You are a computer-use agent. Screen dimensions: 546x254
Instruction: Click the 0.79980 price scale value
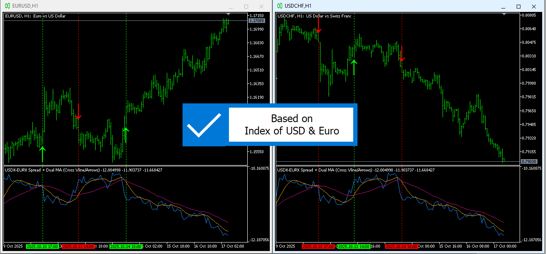[529, 83]
